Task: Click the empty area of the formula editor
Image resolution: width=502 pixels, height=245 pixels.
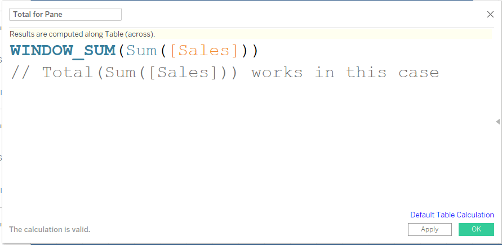Action: [x=250, y=144]
